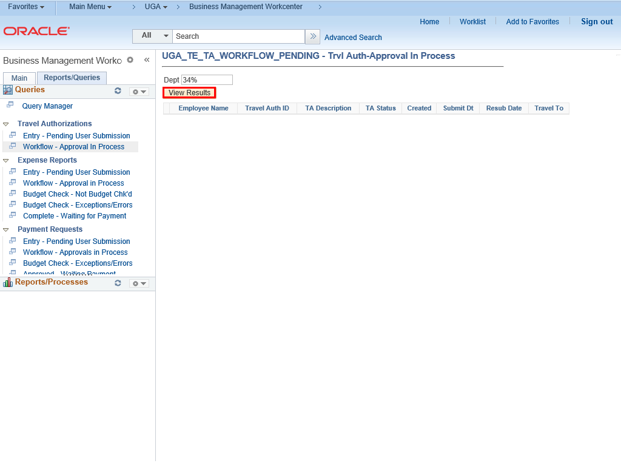Collapse the Workcenter pane with double-arrow
Image resolution: width=621 pixels, height=466 pixels.
(x=146, y=60)
